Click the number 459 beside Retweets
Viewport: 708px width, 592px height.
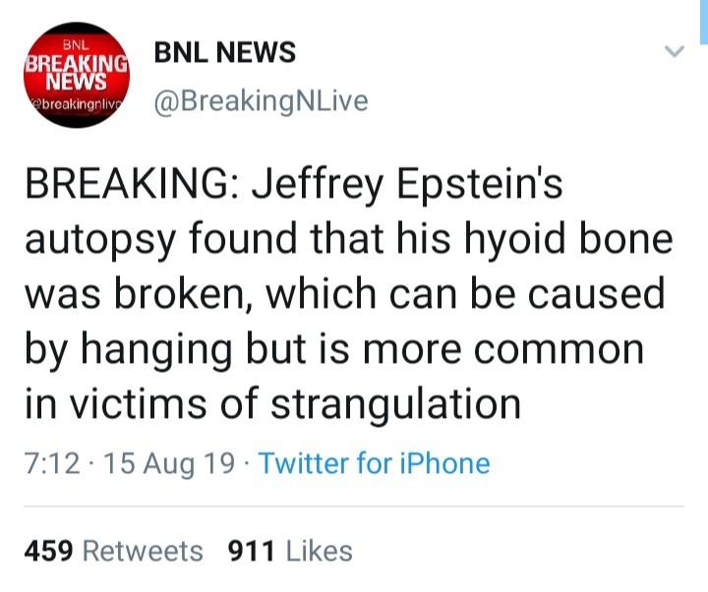(x=49, y=551)
